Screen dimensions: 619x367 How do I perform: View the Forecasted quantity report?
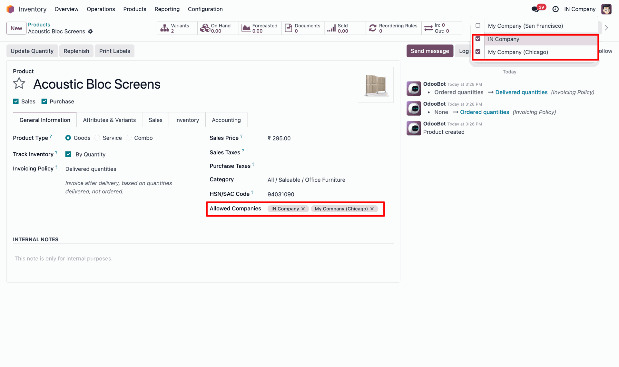pos(260,28)
